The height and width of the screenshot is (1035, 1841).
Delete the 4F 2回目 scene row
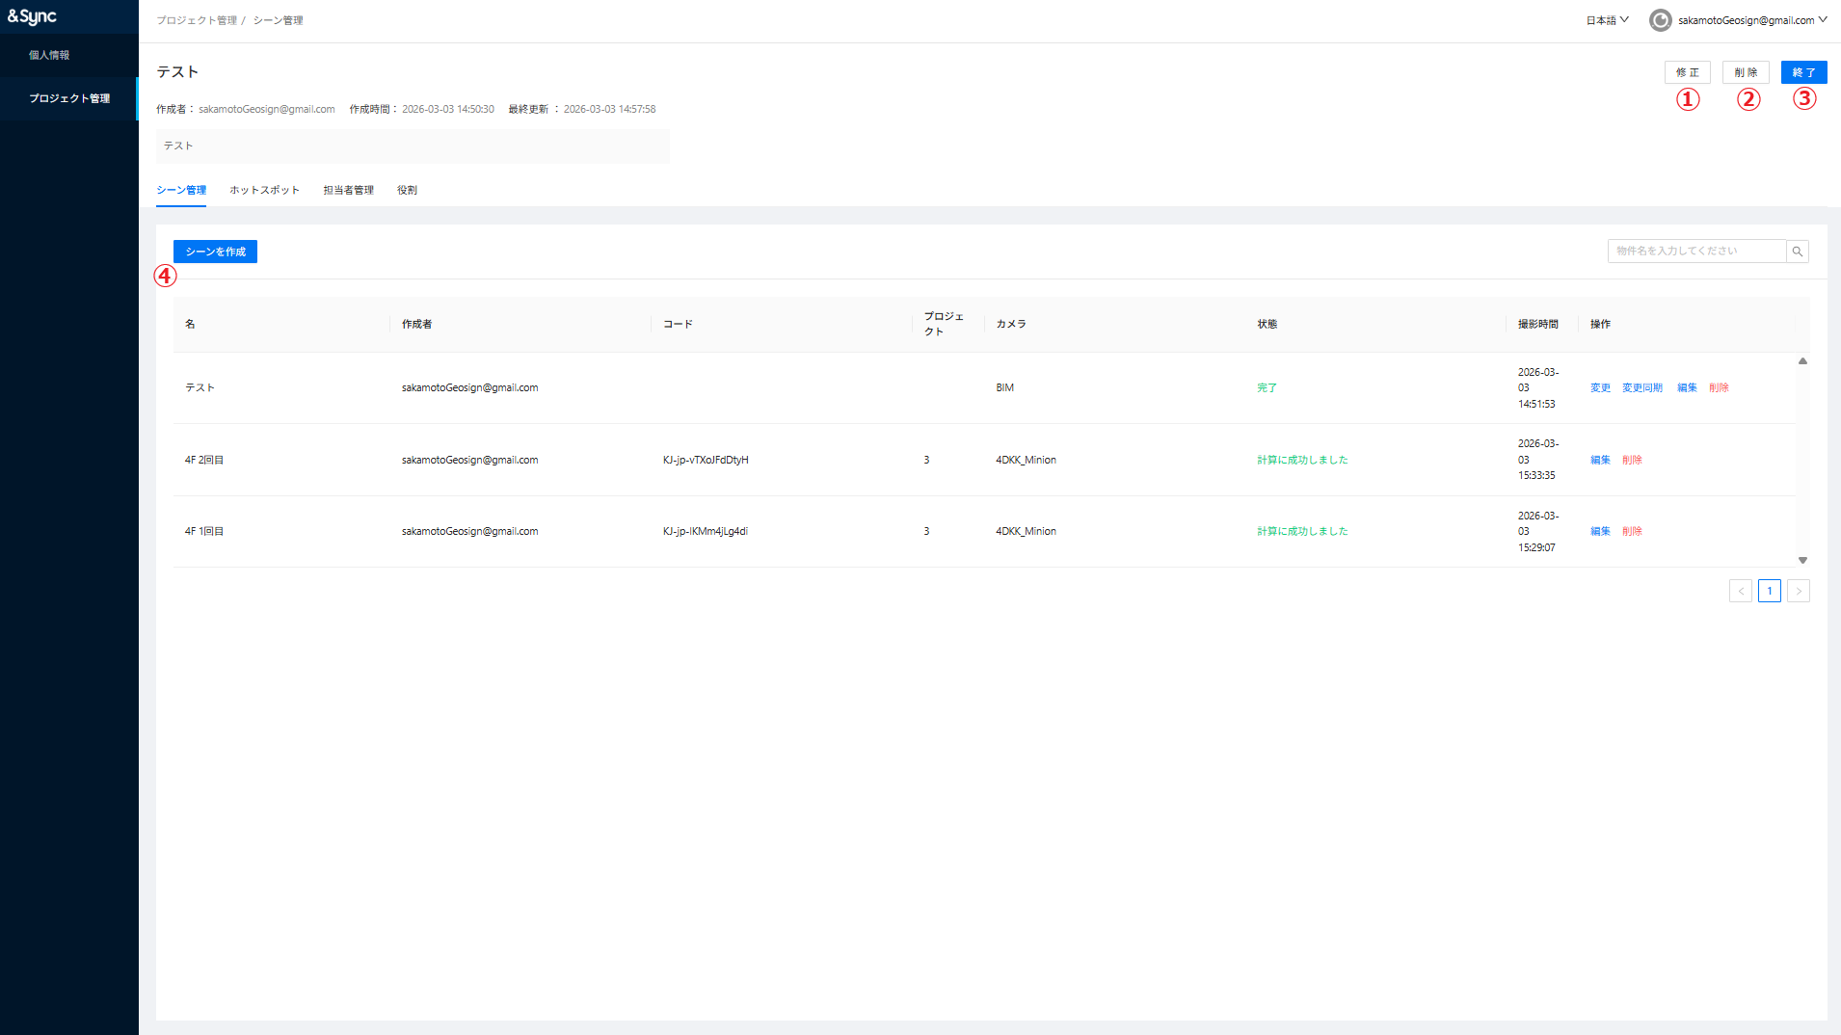[1632, 460]
